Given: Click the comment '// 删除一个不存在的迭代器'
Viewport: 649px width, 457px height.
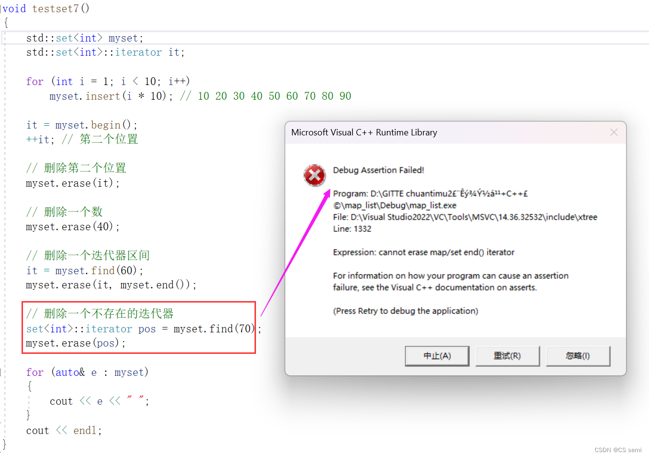Looking at the screenshot, I should pyautogui.click(x=100, y=313).
